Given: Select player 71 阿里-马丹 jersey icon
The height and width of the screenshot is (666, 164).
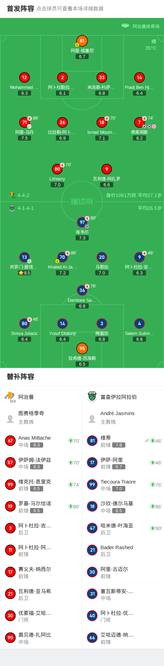Looking at the screenshot, I should point(25,122).
